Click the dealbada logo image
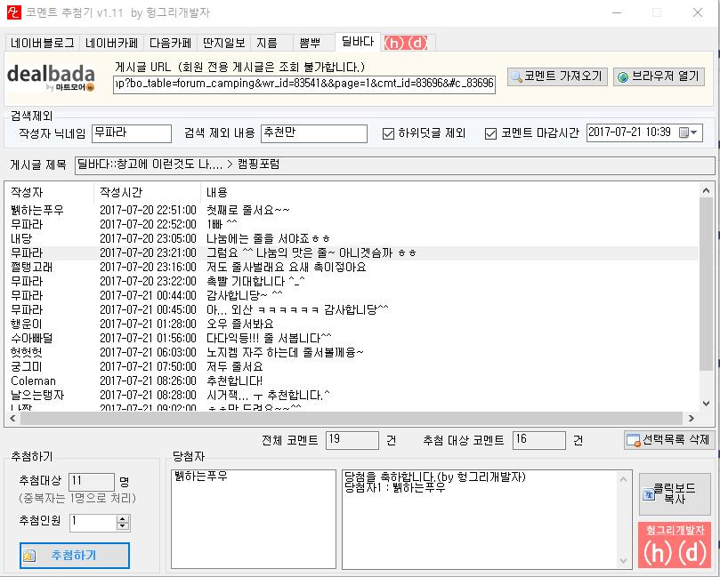Image resolution: width=720 pixels, height=577 pixels. pos(55,77)
